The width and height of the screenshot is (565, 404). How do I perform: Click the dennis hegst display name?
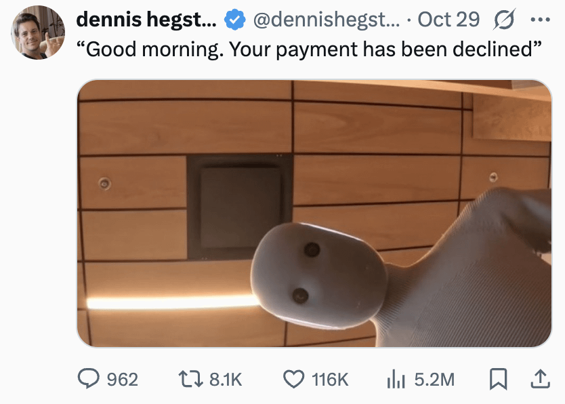click(146, 20)
